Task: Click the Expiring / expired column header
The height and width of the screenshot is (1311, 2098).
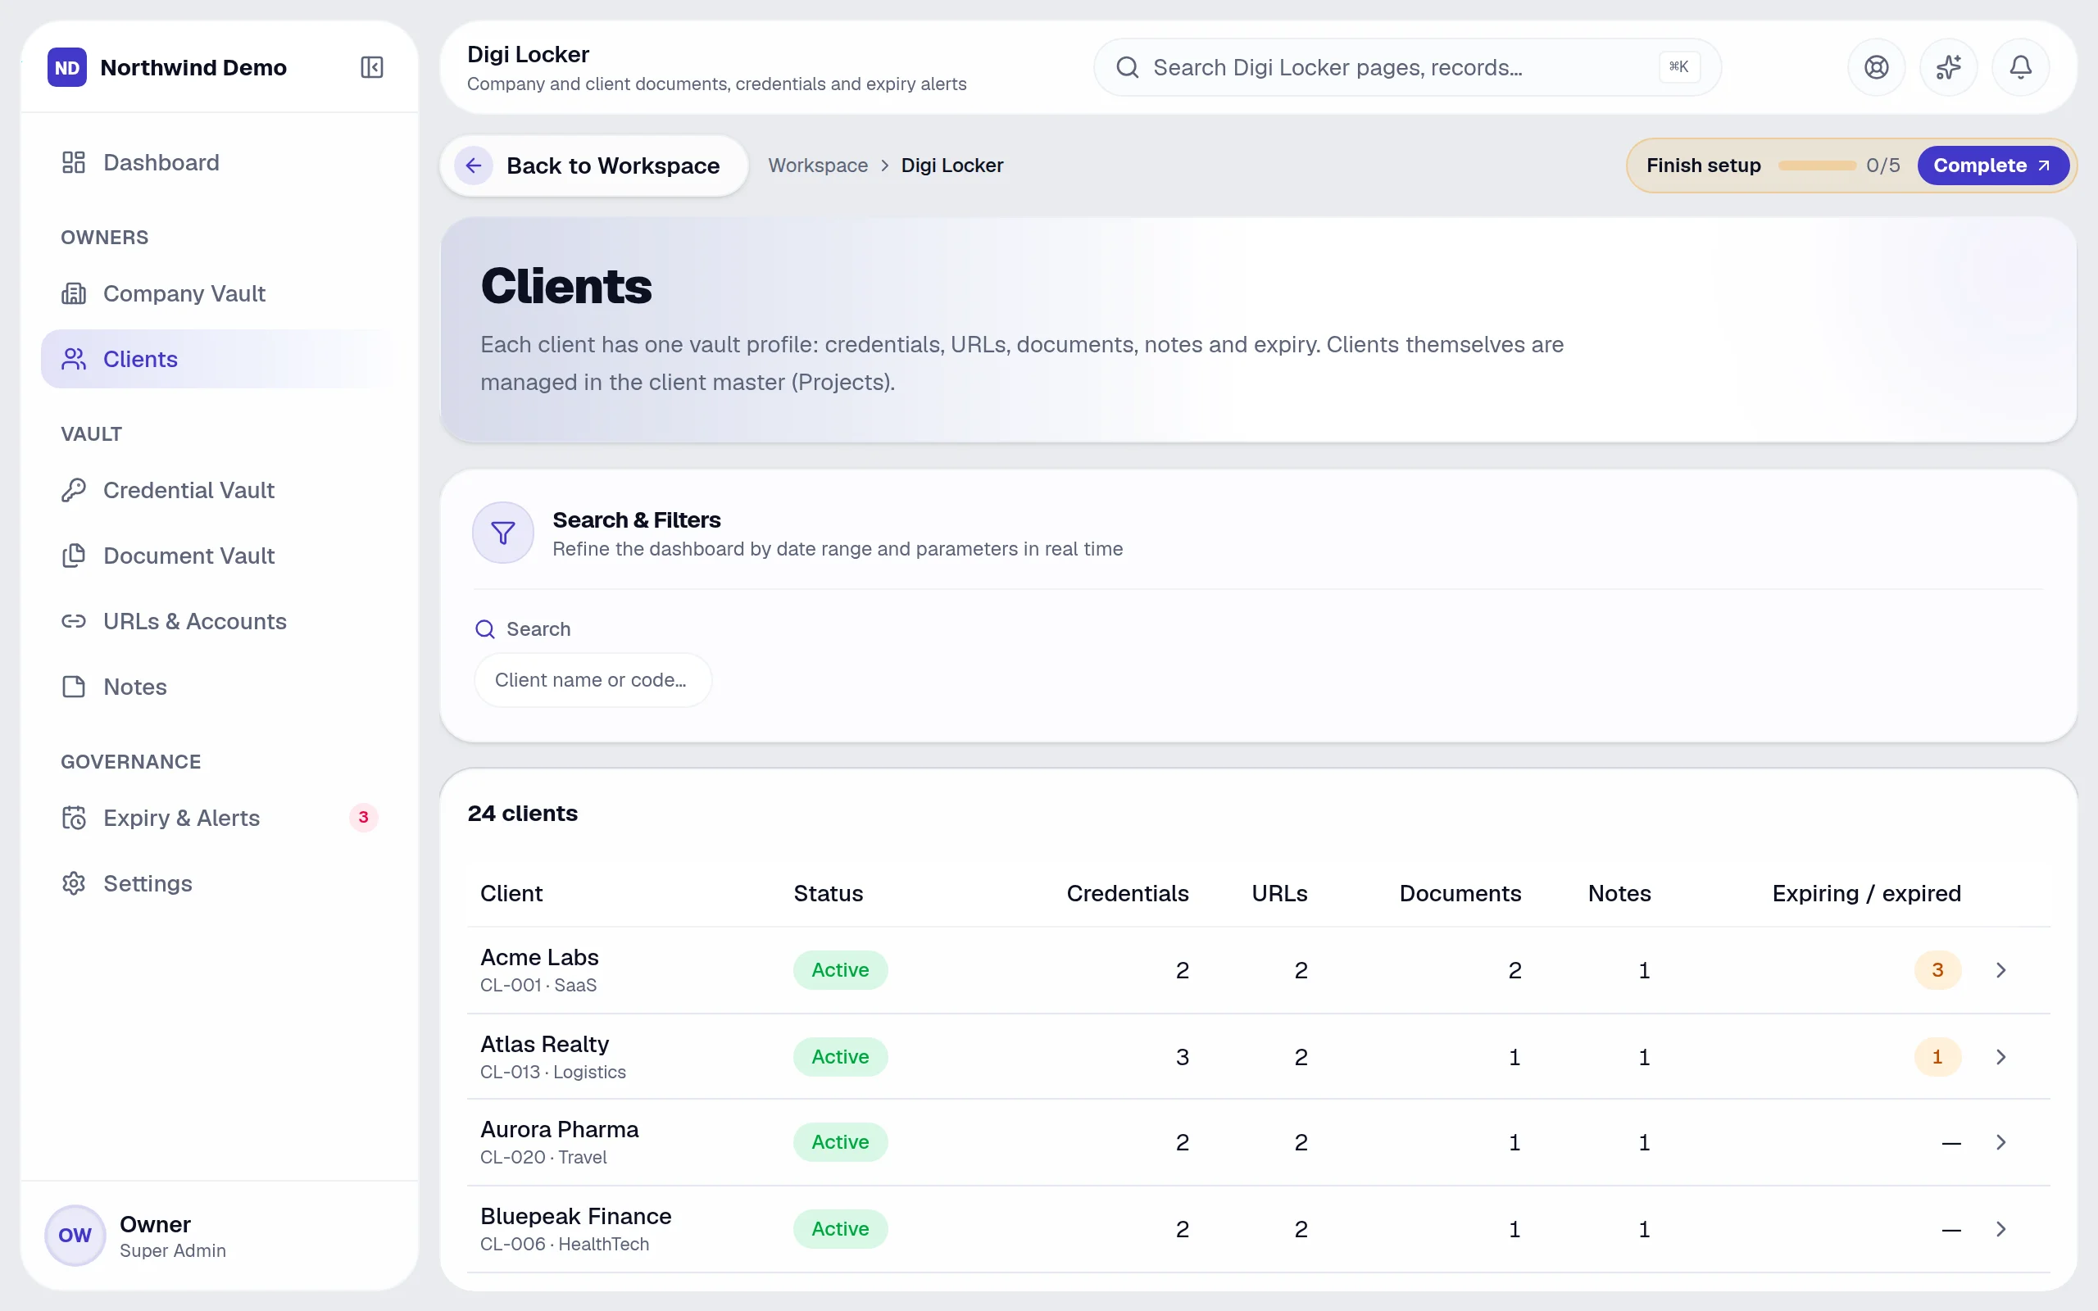Action: 1865,893
